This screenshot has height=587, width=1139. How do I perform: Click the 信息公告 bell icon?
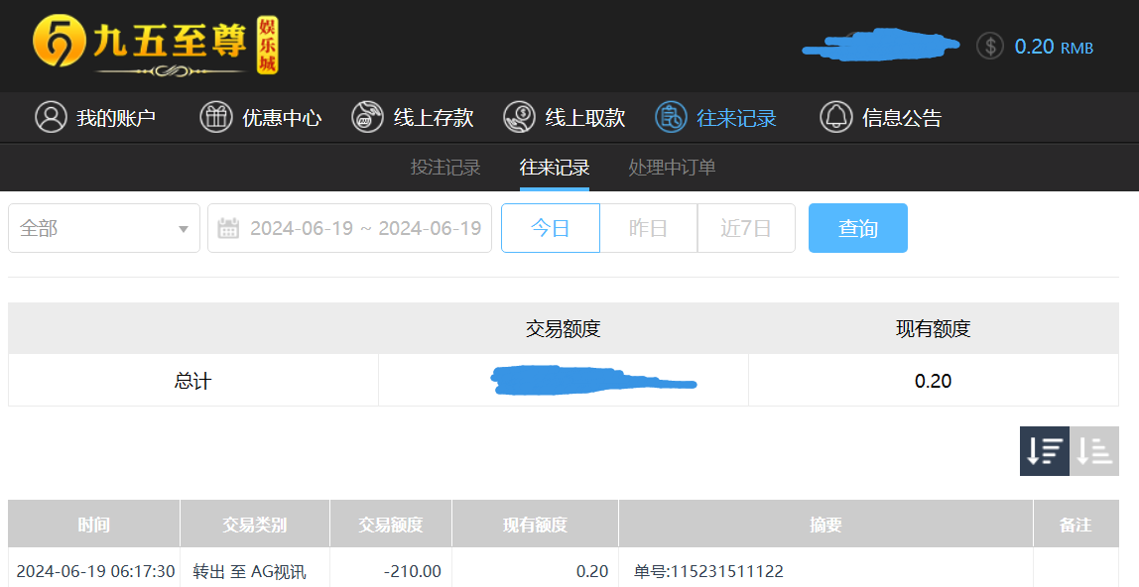pos(835,117)
